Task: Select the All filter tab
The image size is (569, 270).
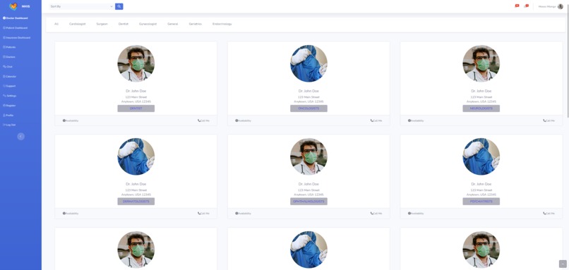Action: (56, 24)
